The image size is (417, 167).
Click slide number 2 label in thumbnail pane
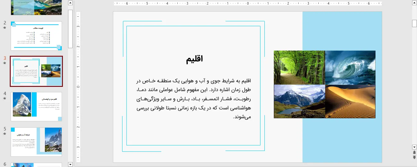tap(5, 23)
